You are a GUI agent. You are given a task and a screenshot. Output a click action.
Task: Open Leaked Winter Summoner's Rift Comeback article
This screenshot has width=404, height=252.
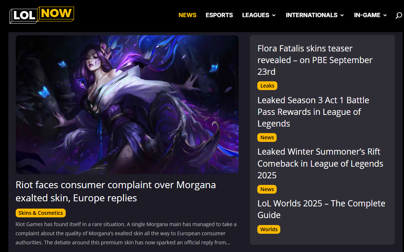tap(320, 163)
